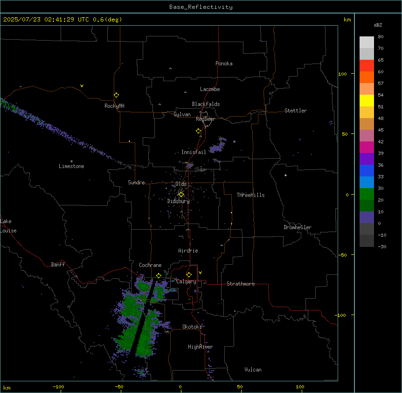Screen dimensions: 402x393
Task: Click the Drumheller label
Action: point(298,227)
